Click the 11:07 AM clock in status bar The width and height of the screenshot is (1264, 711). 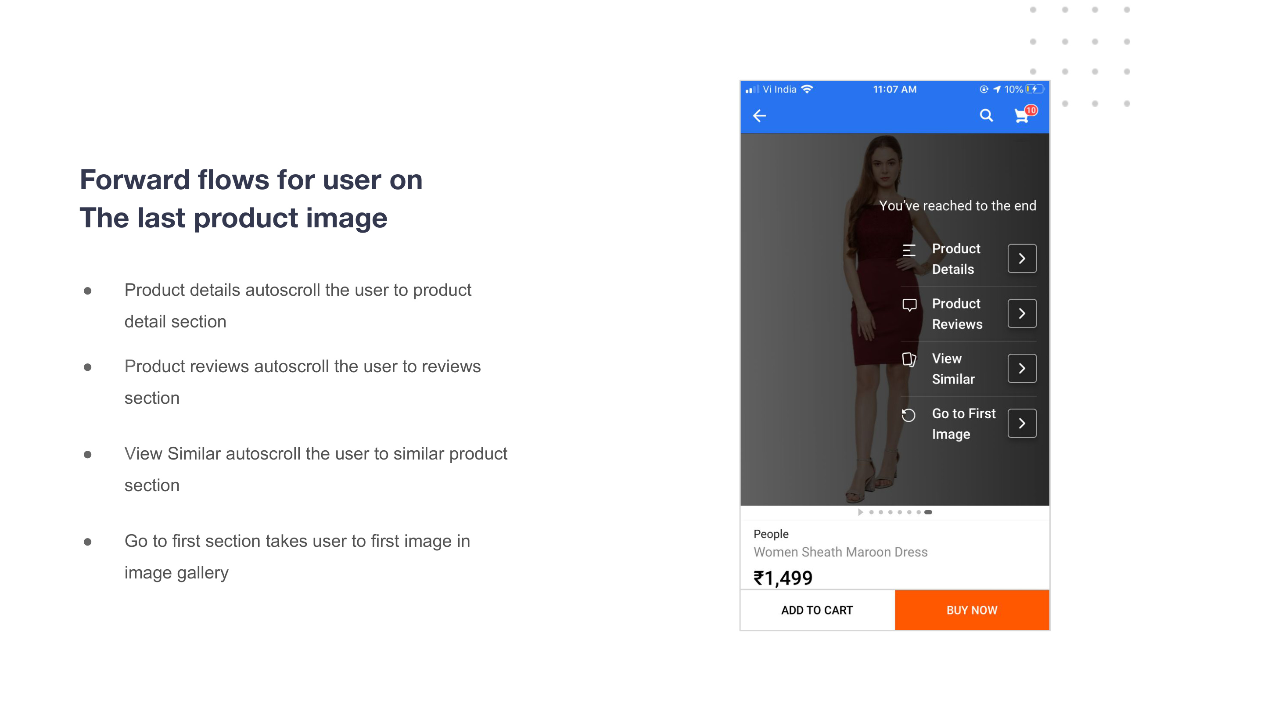(894, 89)
